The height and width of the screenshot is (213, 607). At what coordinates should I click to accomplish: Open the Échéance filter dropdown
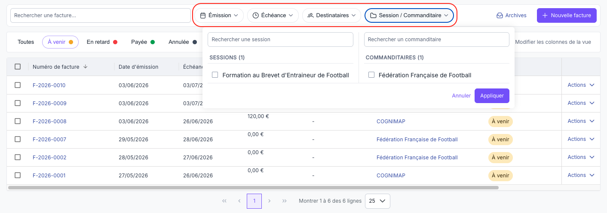pyautogui.click(x=273, y=15)
